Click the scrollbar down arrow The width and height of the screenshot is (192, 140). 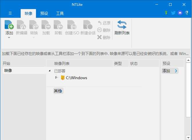pos(188,138)
